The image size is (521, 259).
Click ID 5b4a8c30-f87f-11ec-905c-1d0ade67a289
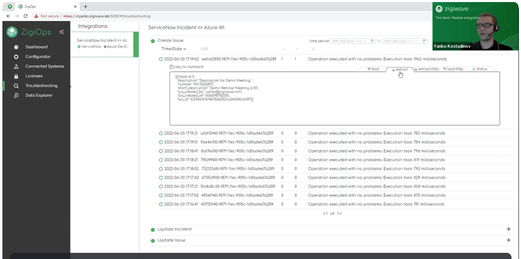pos(237,187)
